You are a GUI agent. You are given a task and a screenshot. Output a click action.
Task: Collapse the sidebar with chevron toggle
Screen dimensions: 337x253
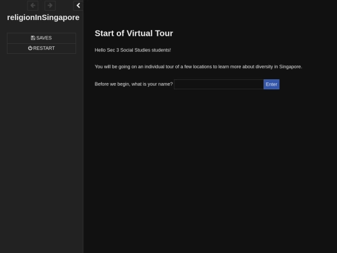78,6
